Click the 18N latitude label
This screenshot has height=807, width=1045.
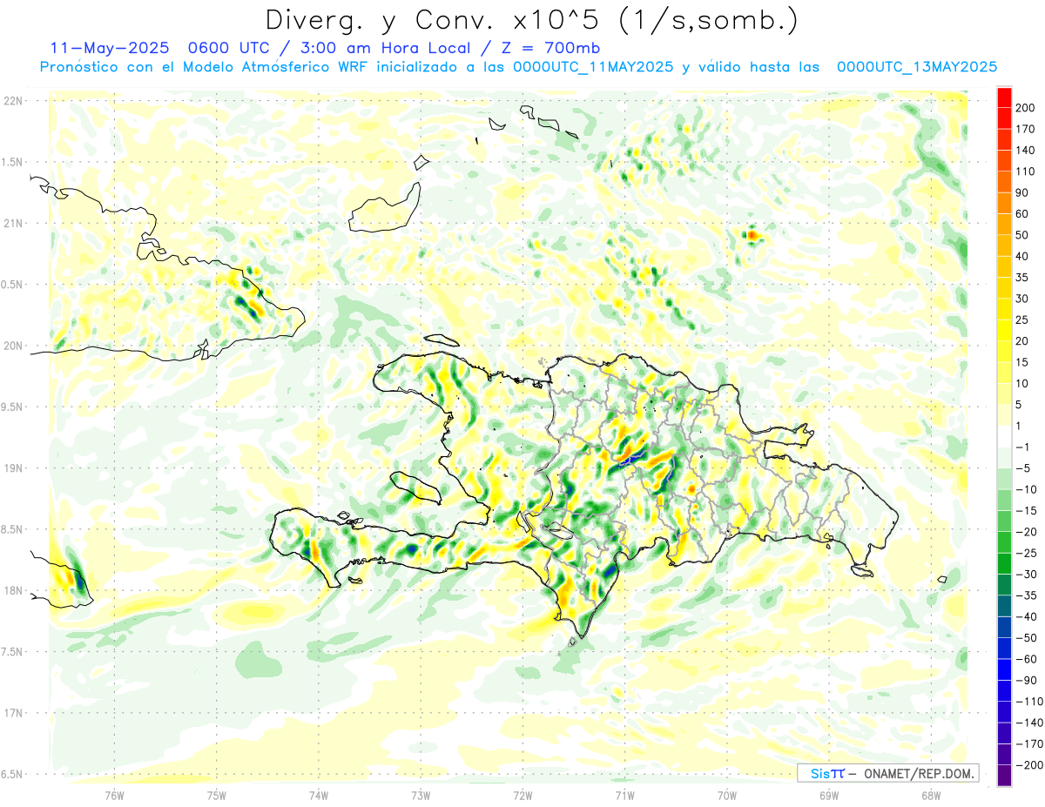pos(13,590)
